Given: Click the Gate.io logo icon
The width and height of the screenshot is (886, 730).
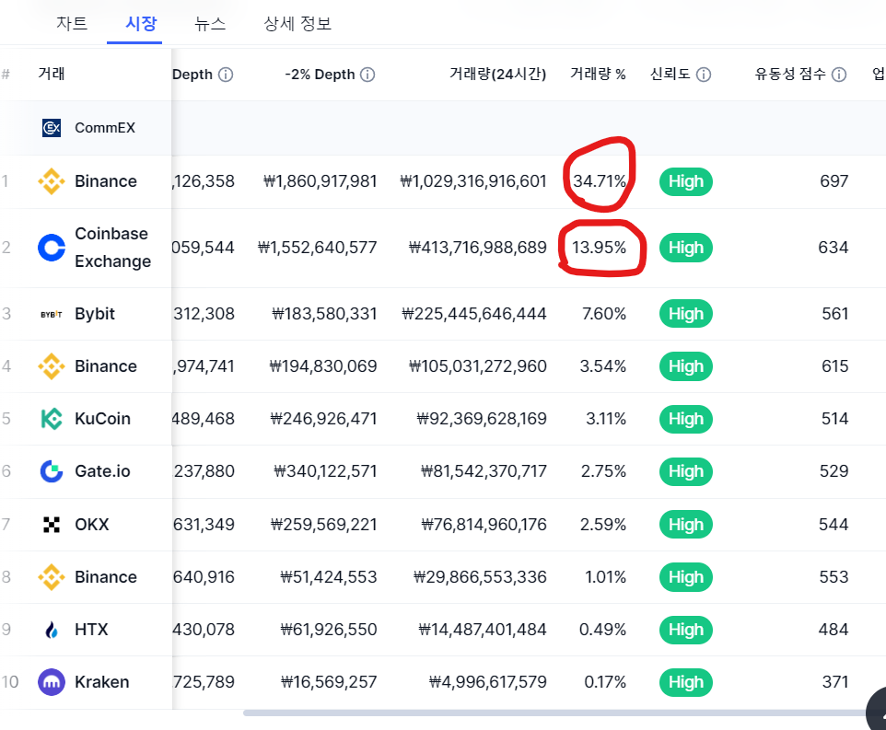Looking at the screenshot, I should 52,471.
